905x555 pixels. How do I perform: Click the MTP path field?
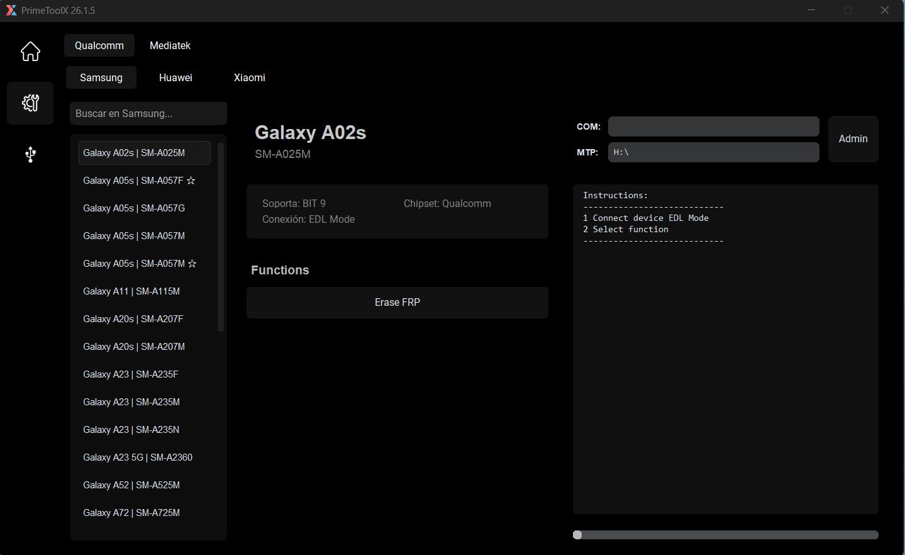[x=713, y=152]
